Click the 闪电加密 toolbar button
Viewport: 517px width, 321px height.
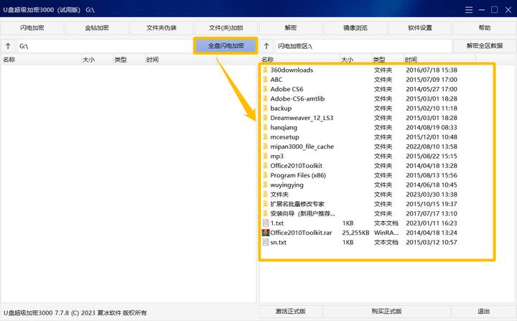pos(32,28)
